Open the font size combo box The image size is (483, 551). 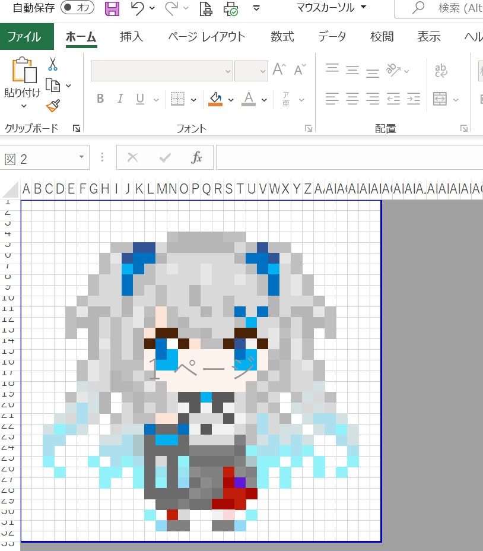251,71
